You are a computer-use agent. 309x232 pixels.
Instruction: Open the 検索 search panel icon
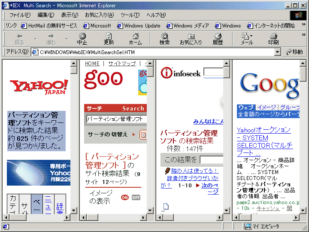[x=164, y=39]
